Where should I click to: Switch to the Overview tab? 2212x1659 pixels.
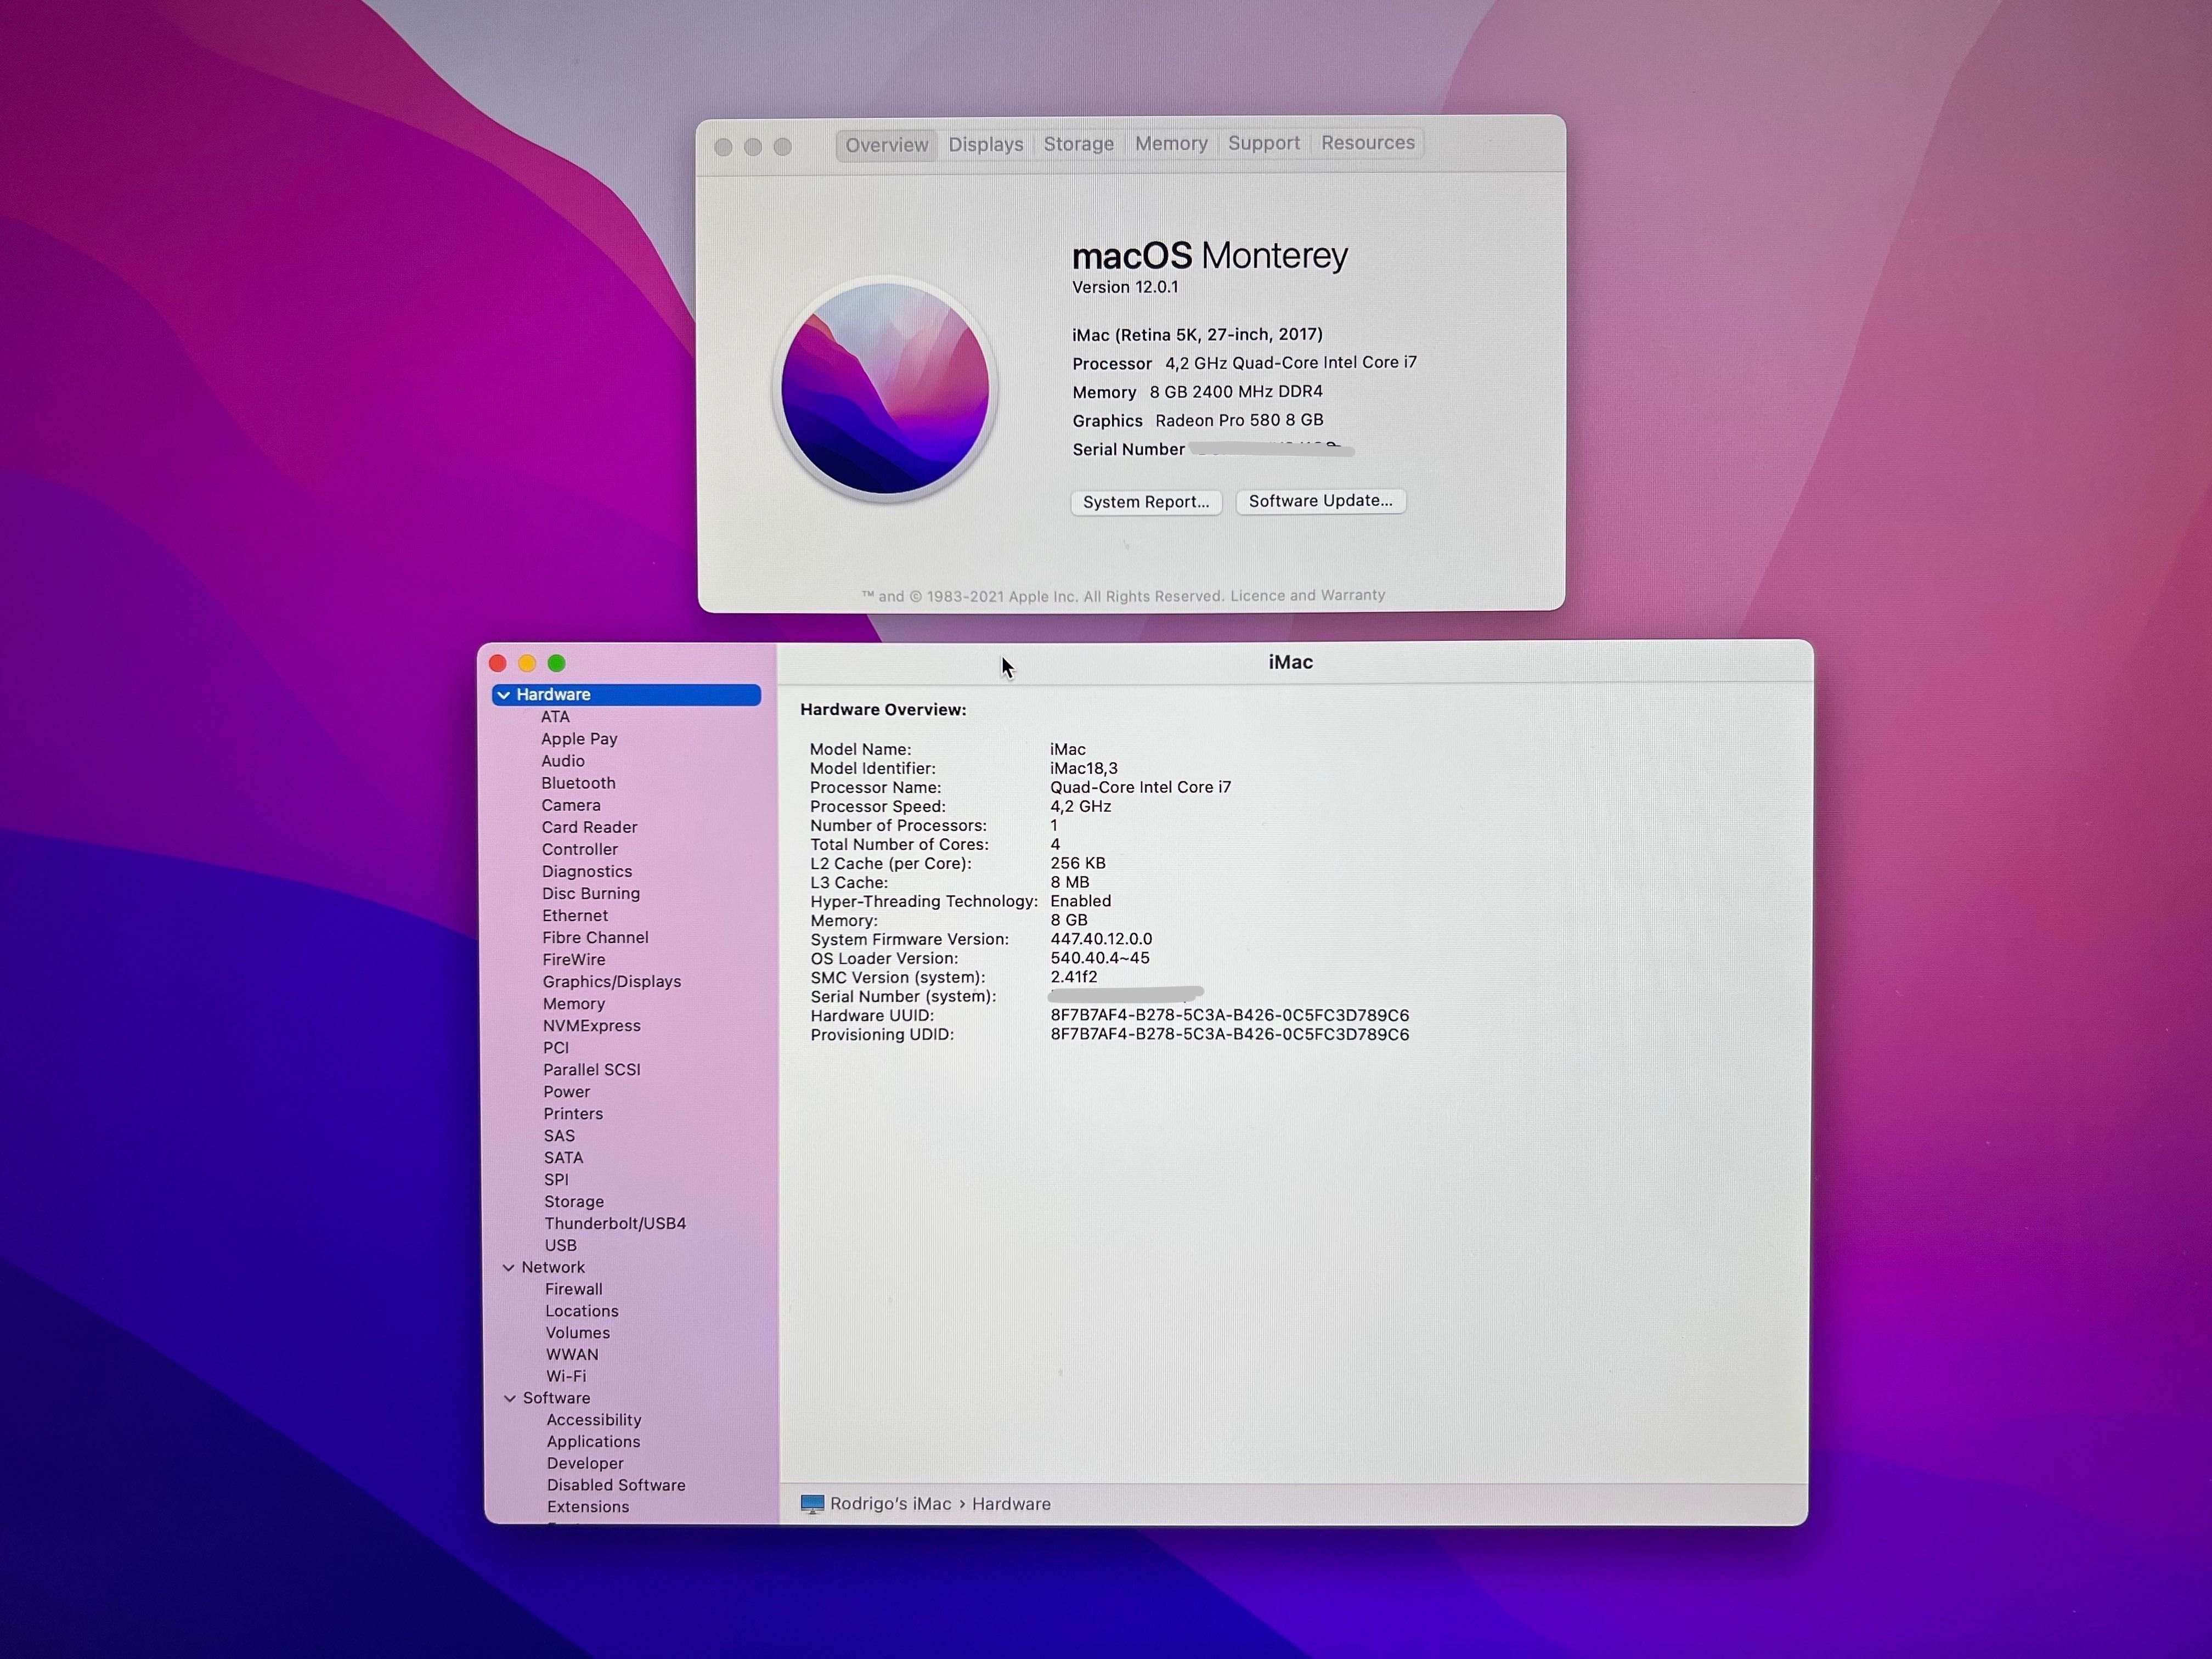[887, 145]
